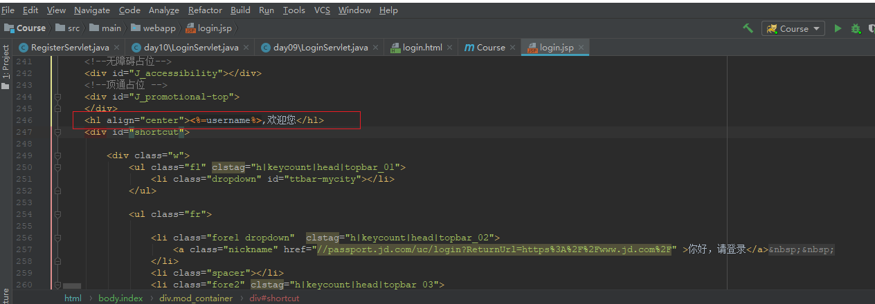The width and height of the screenshot is (875, 304).
Task: Click the coverage shield icon in the toolbar
Action: tap(872, 28)
